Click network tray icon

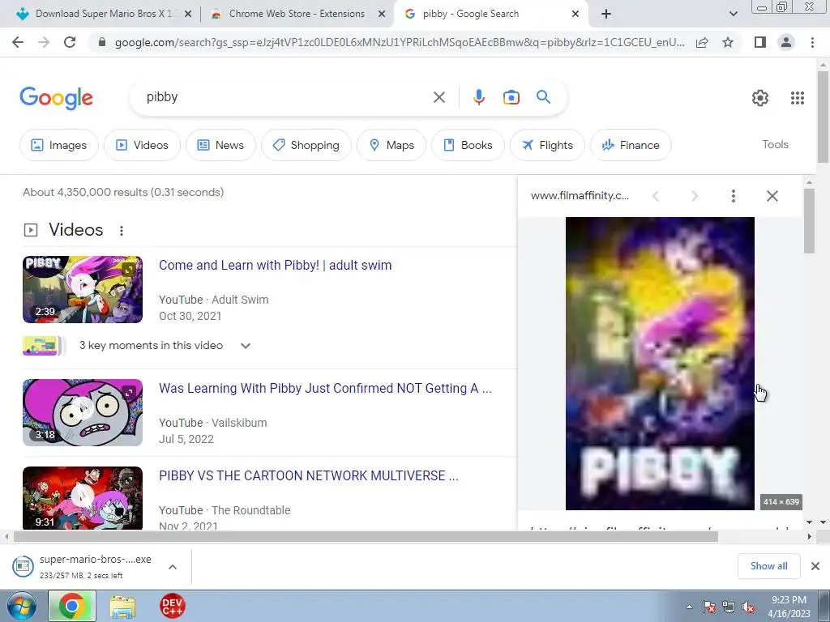coord(729,607)
